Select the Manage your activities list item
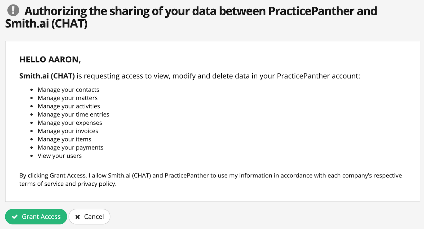 [69, 106]
